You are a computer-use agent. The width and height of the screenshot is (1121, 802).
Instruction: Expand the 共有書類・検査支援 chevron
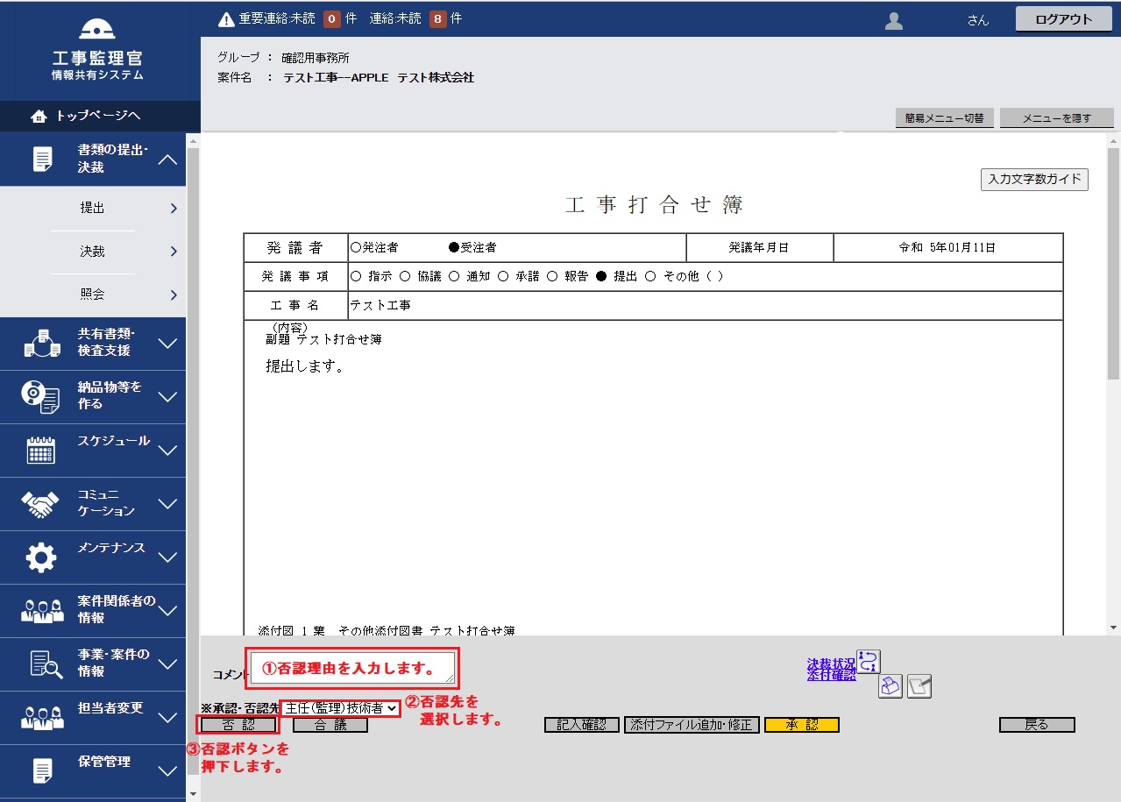coord(167,344)
